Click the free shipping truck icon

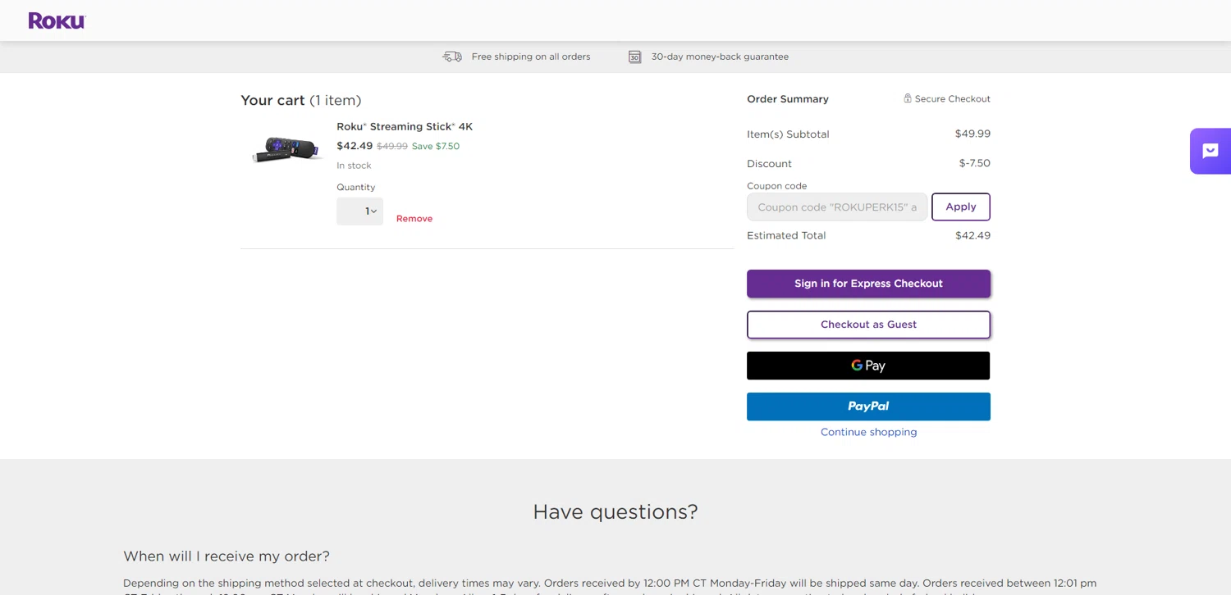[452, 57]
